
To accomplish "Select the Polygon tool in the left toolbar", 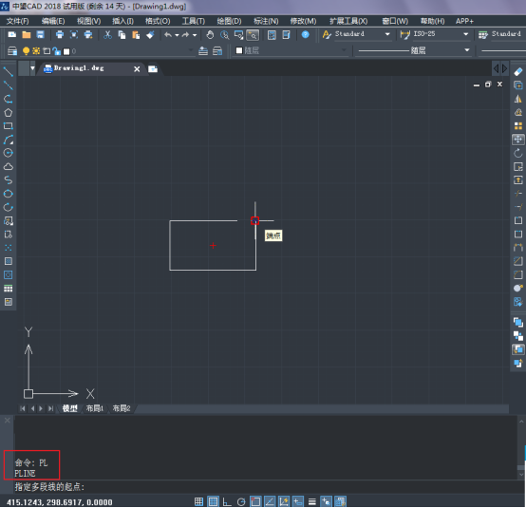I will (x=8, y=113).
